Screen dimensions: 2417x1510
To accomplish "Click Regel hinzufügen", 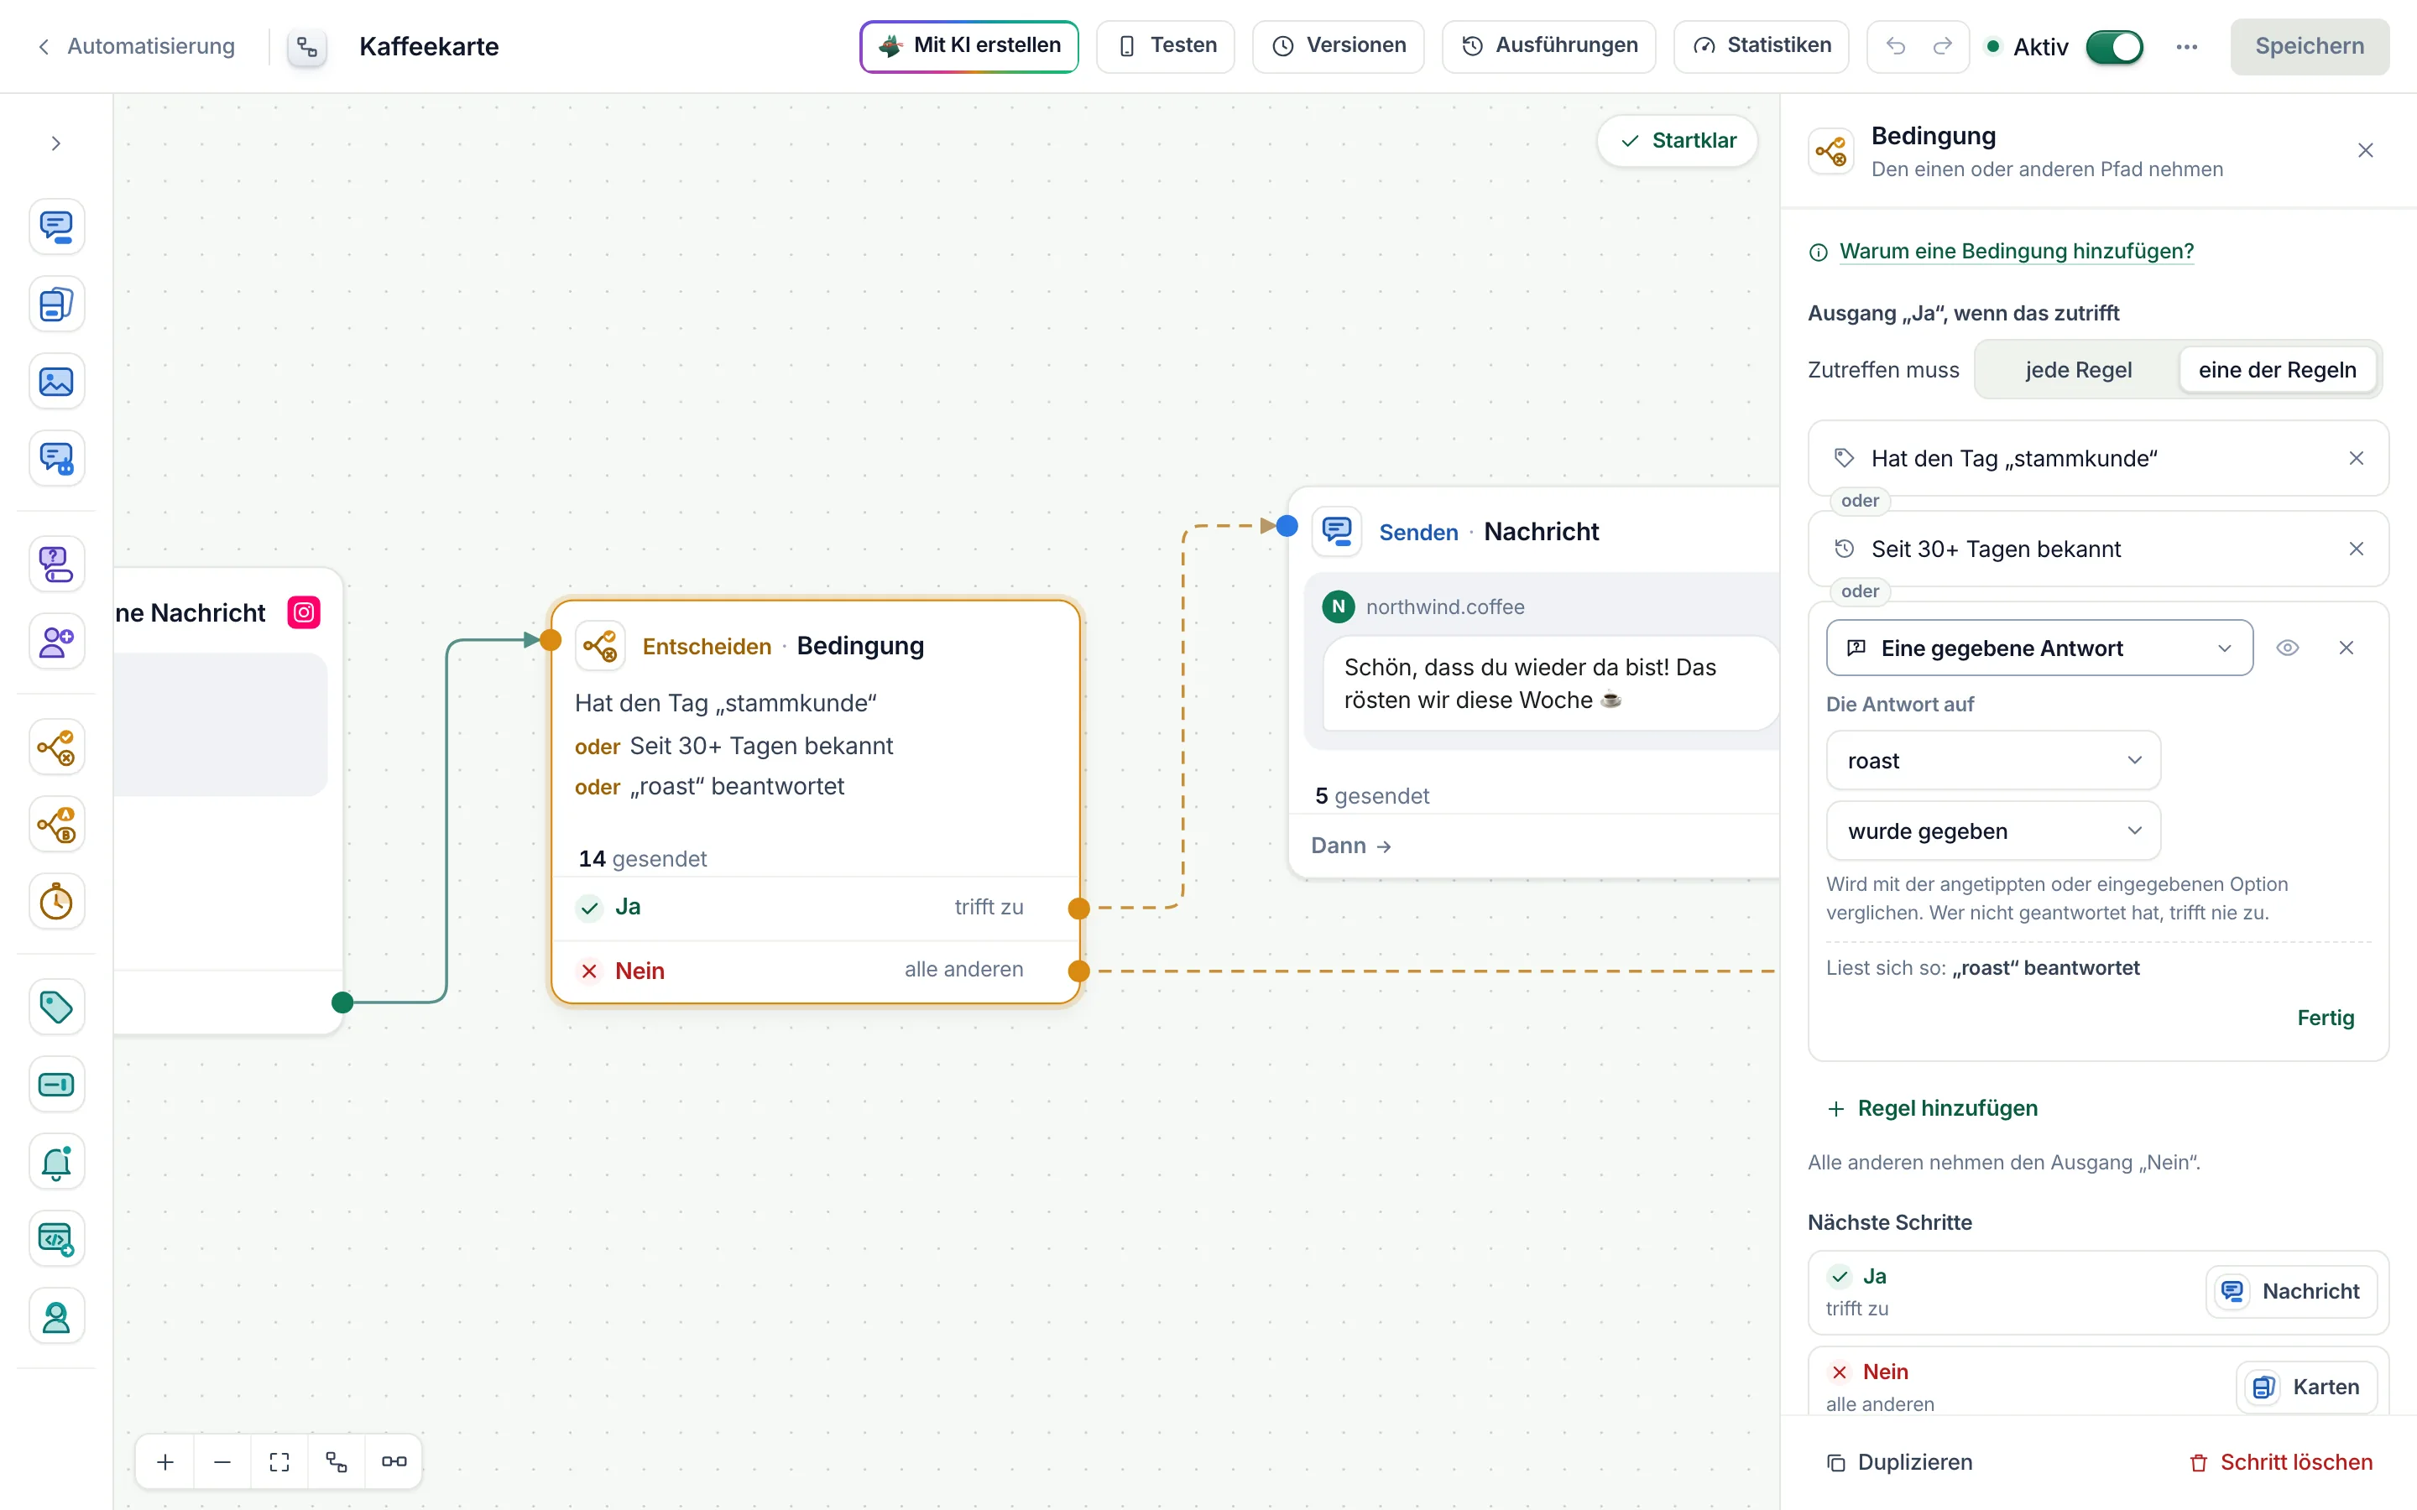I will point(1933,1107).
